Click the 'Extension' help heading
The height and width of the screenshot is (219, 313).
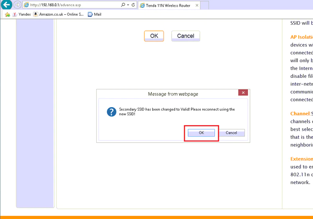[301, 159]
